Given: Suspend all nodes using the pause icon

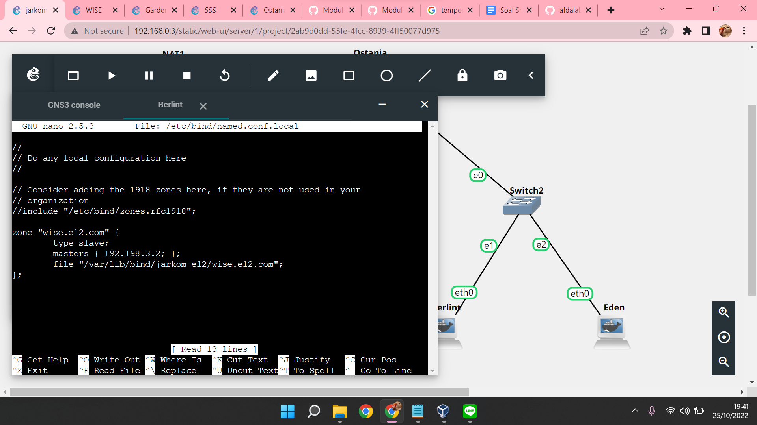Looking at the screenshot, I should 149,75.
